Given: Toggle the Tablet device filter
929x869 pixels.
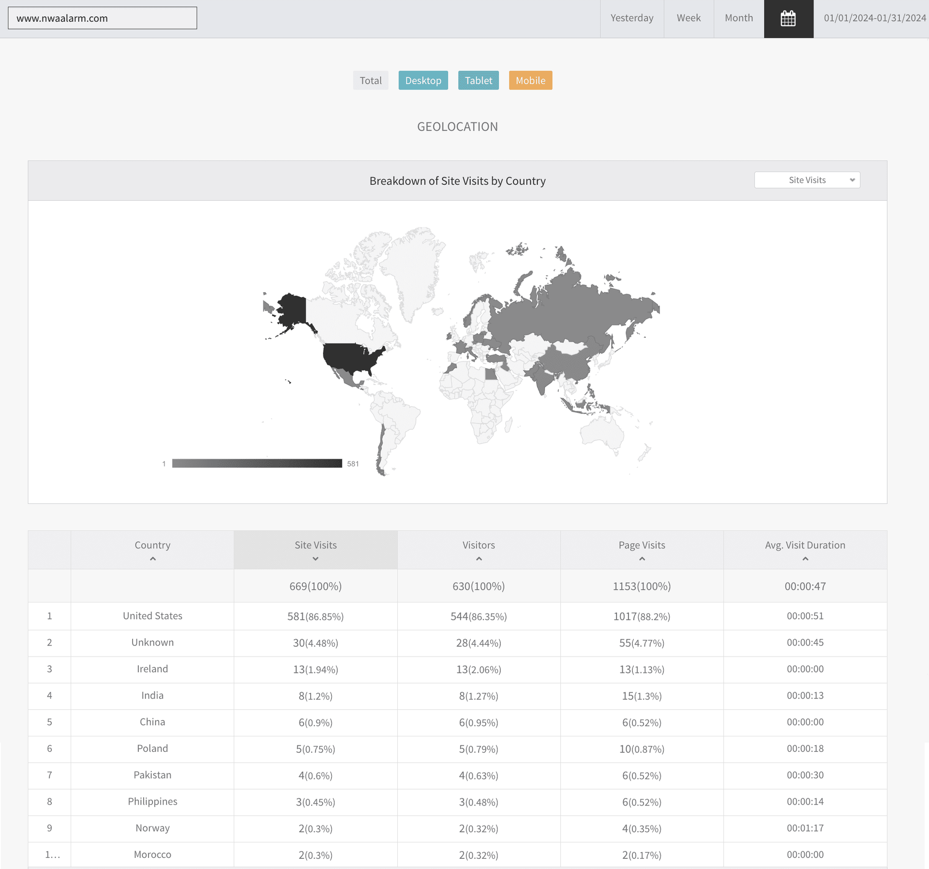Looking at the screenshot, I should click(478, 80).
